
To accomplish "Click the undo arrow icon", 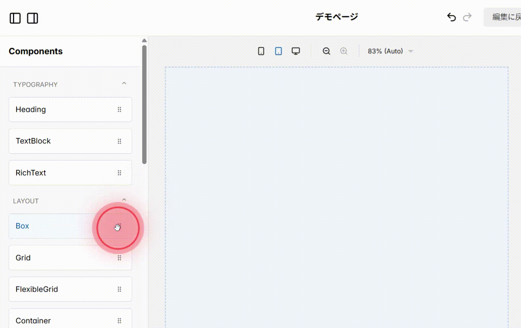I will coord(451,17).
